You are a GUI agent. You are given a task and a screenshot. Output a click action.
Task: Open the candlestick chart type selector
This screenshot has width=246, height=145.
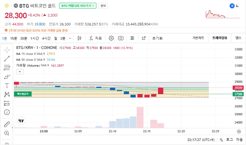(79, 38)
